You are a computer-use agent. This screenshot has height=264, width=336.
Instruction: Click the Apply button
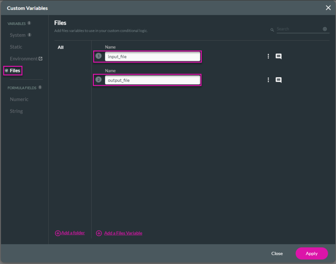311,253
